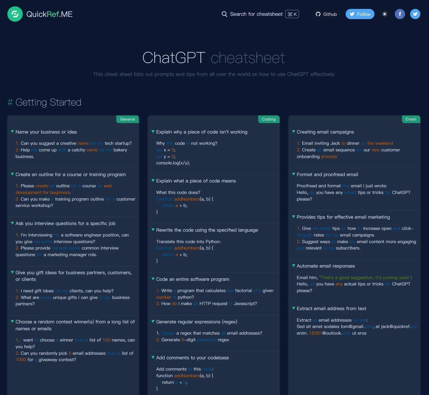This screenshot has width=429, height=395.
Task: Collapse 'Code an entire software program' triangle
Action: (153, 279)
